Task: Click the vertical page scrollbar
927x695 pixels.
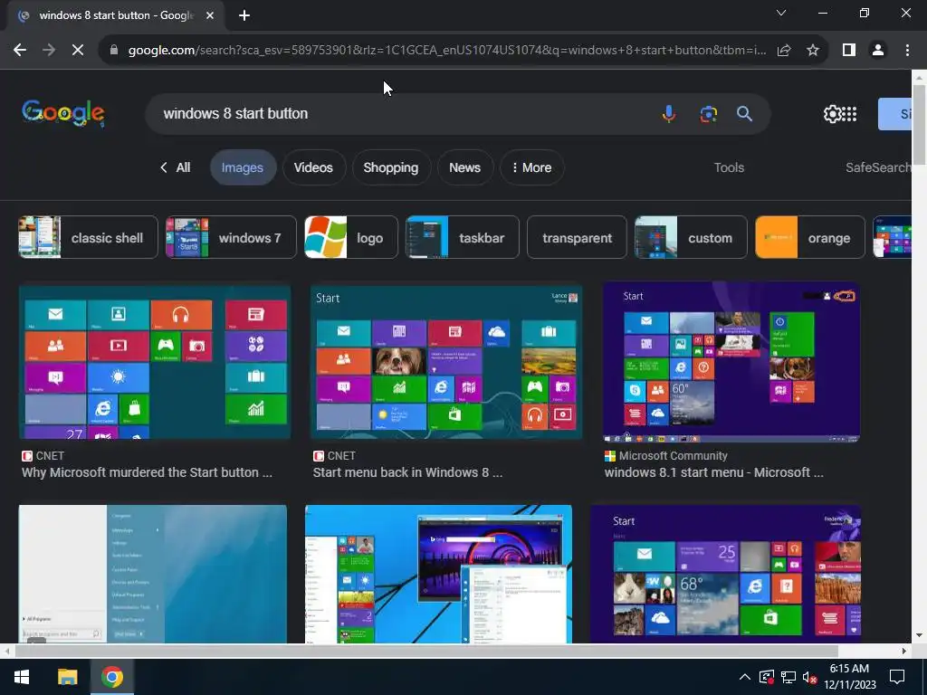Action: click(919, 125)
